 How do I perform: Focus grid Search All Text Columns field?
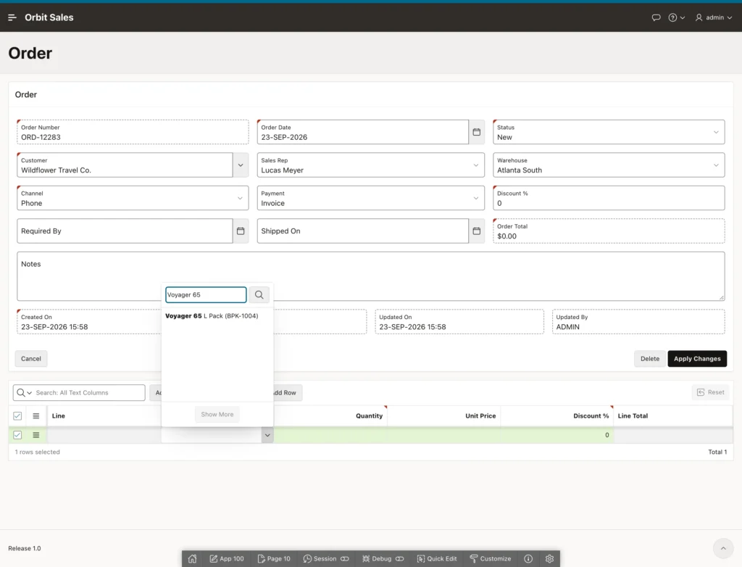(88, 393)
